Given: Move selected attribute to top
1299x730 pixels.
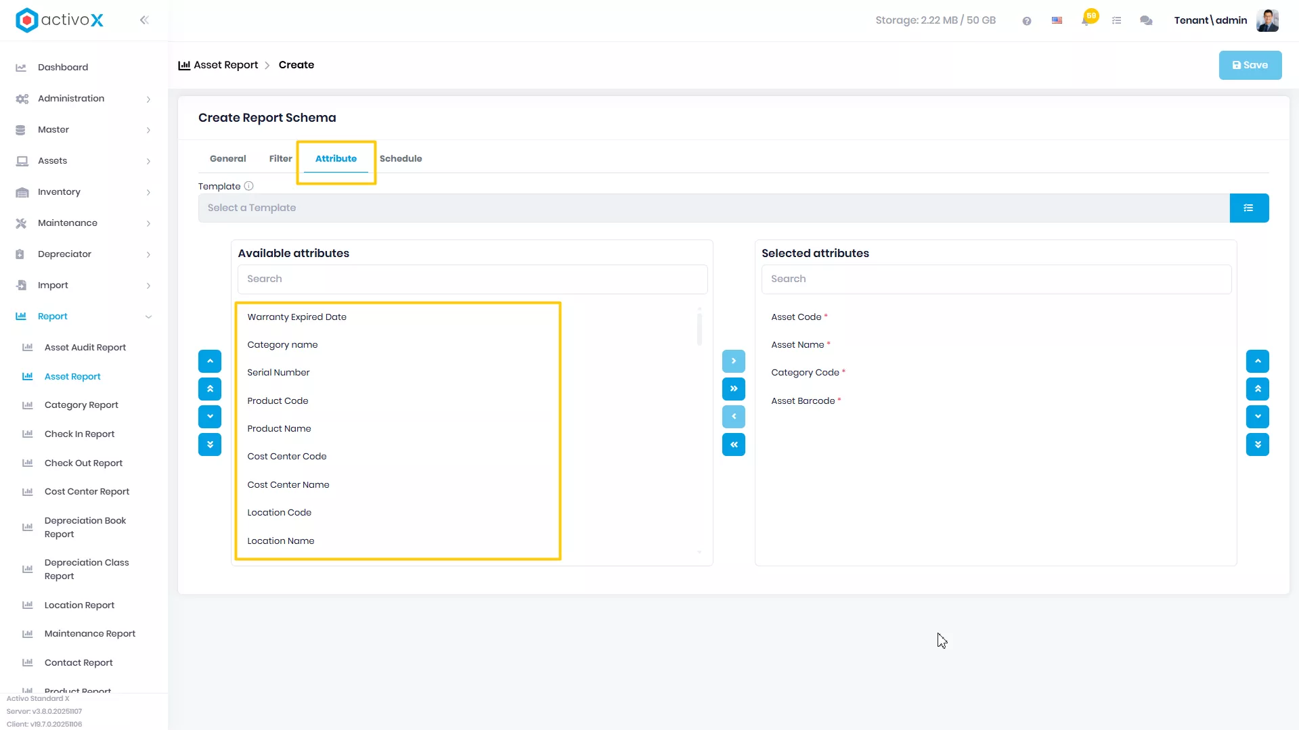Looking at the screenshot, I should 1258,389.
